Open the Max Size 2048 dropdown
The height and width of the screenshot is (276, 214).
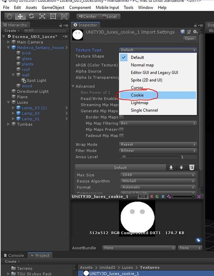click(158, 175)
